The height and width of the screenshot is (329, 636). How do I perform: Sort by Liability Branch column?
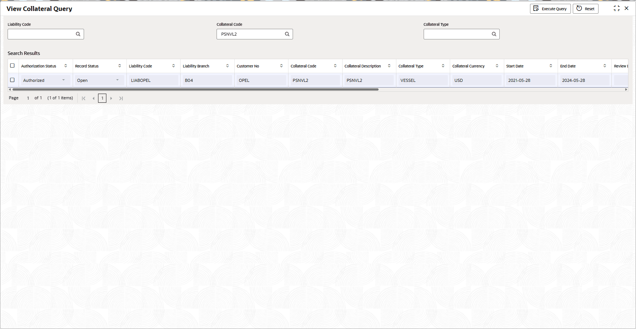coord(227,66)
